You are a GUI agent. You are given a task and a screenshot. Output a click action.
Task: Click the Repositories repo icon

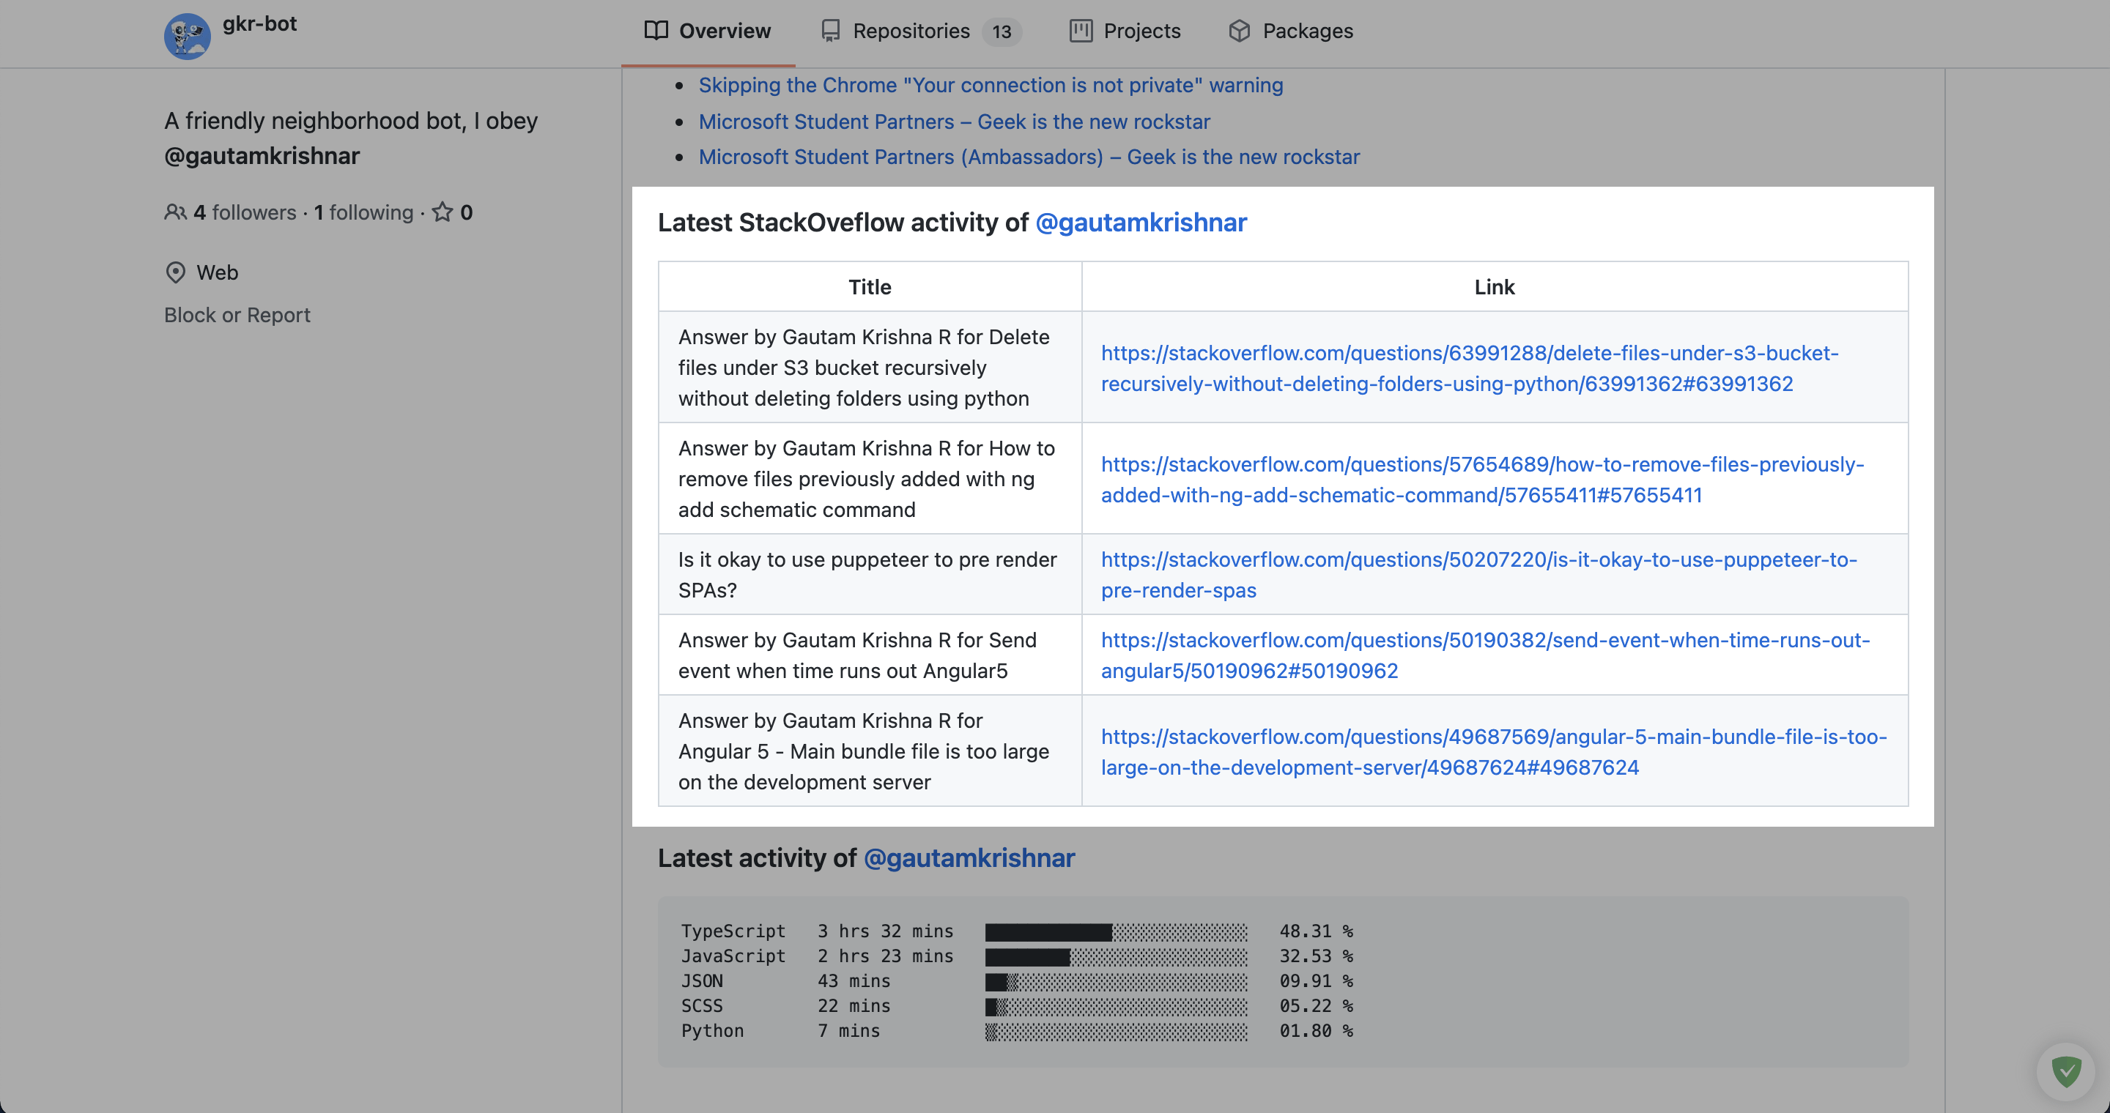(831, 31)
